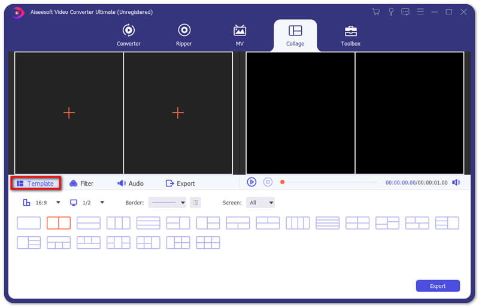This screenshot has height=307, width=479.
Task: Stop the collage preview playback
Action: tap(268, 182)
